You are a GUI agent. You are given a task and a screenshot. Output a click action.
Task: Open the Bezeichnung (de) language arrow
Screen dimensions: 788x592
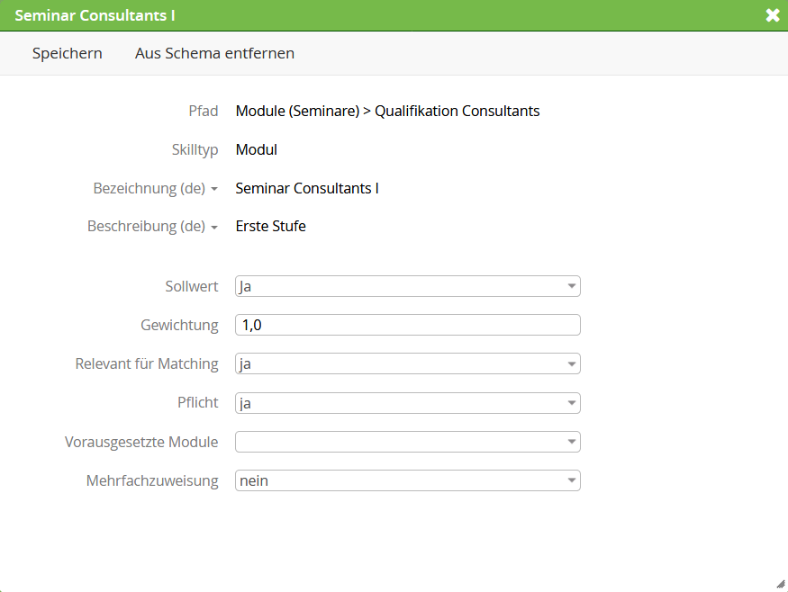point(214,189)
